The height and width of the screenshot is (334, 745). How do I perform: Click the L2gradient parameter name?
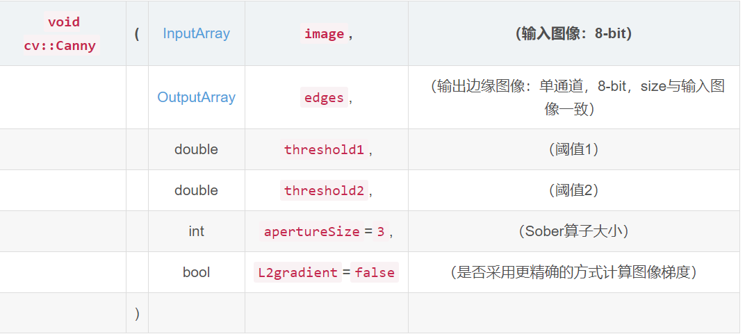tap(297, 272)
